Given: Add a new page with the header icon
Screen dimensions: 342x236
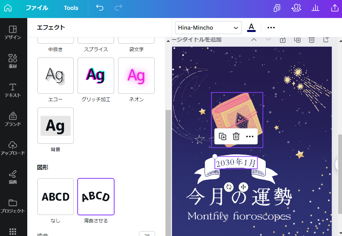Looking at the screenshot, I should click(326, 40).
